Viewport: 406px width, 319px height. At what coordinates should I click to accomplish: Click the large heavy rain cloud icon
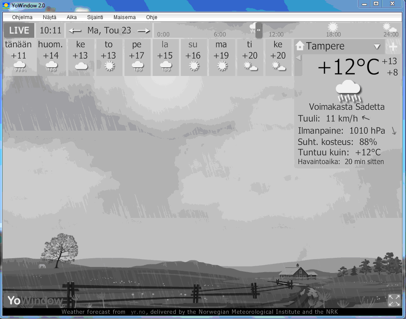click(x=348, y=91)
